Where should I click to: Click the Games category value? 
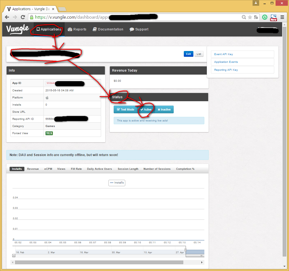point(50,126)
